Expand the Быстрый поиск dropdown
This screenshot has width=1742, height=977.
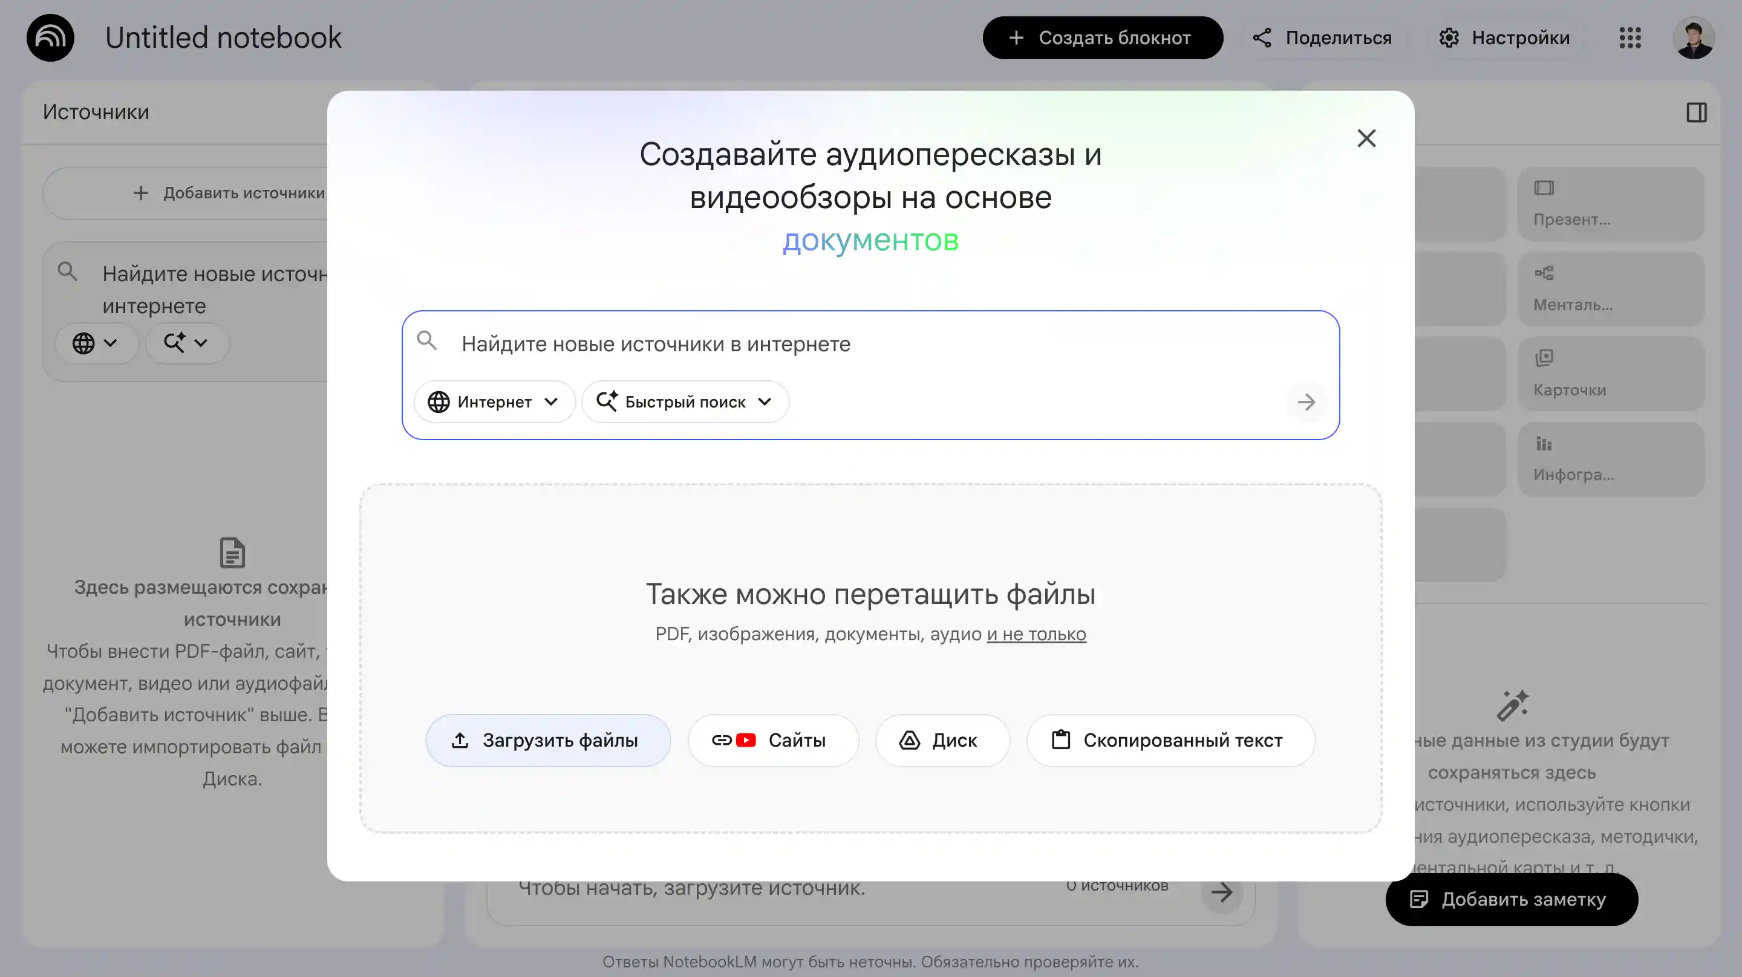coord(684,401)
